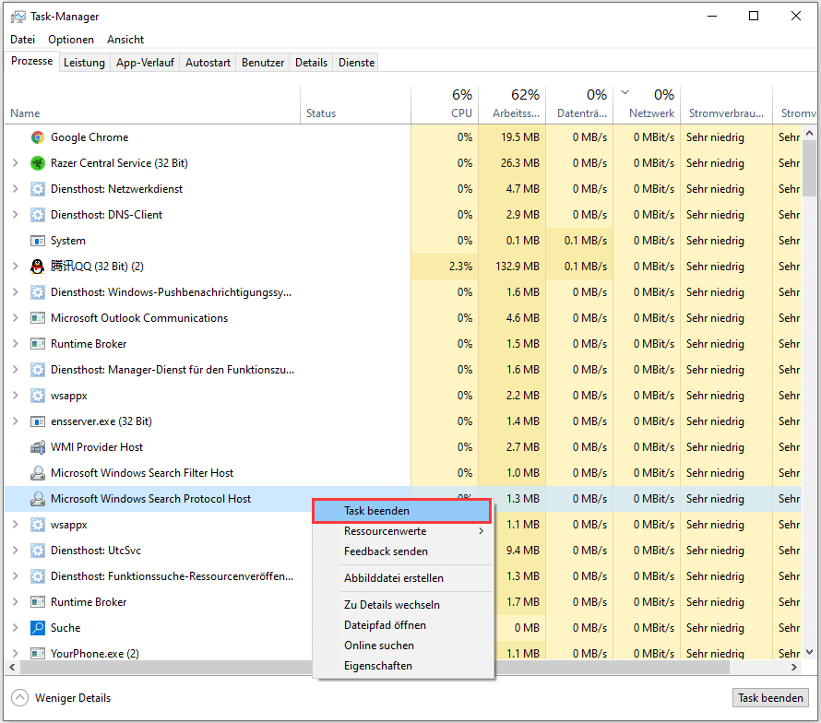The height and width of the screenshot is (723, 821).
Task: Expand the Razer Central Service row
Action: click(x=15, y=163)
